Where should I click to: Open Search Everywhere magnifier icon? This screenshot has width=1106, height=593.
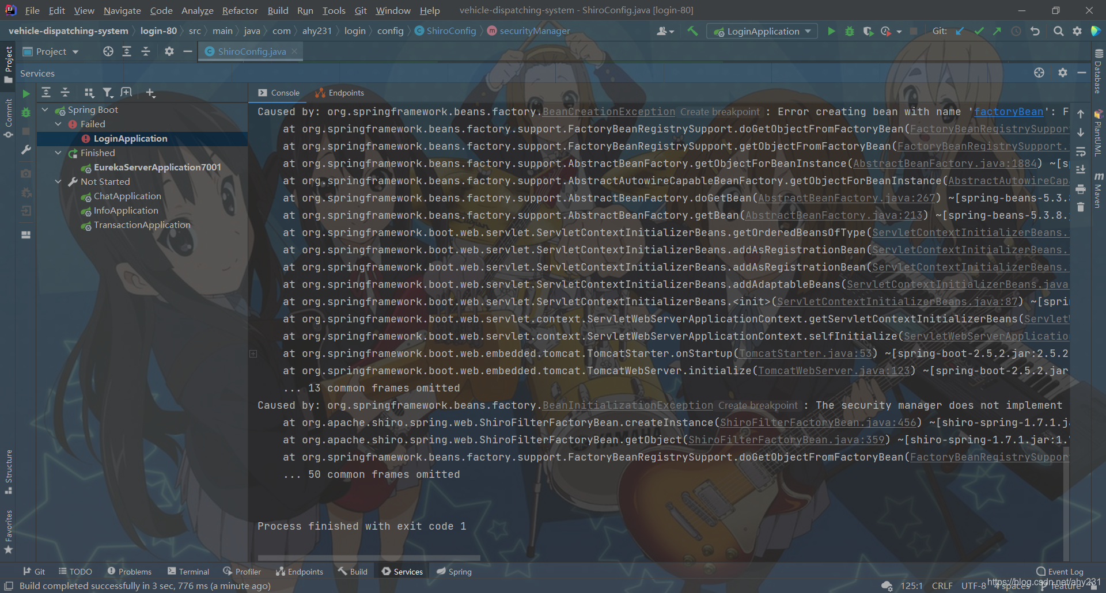[x=1058, y=31]
